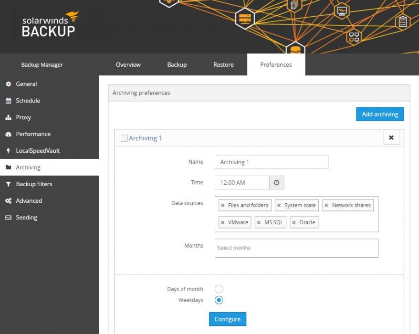Viewport: 419px width, 334px height.
Task: Click the Performance gauge icon
Action: tap(8, 134)
